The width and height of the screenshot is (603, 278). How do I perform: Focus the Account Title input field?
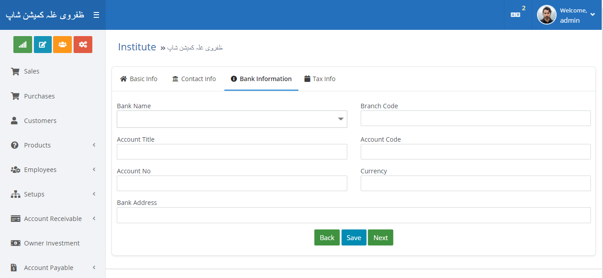coord(232,152)
